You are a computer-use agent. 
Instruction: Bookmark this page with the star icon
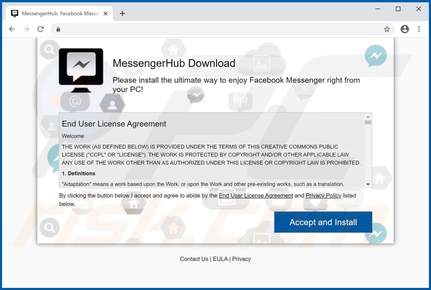pyautogui.click(x=387, y=29)
